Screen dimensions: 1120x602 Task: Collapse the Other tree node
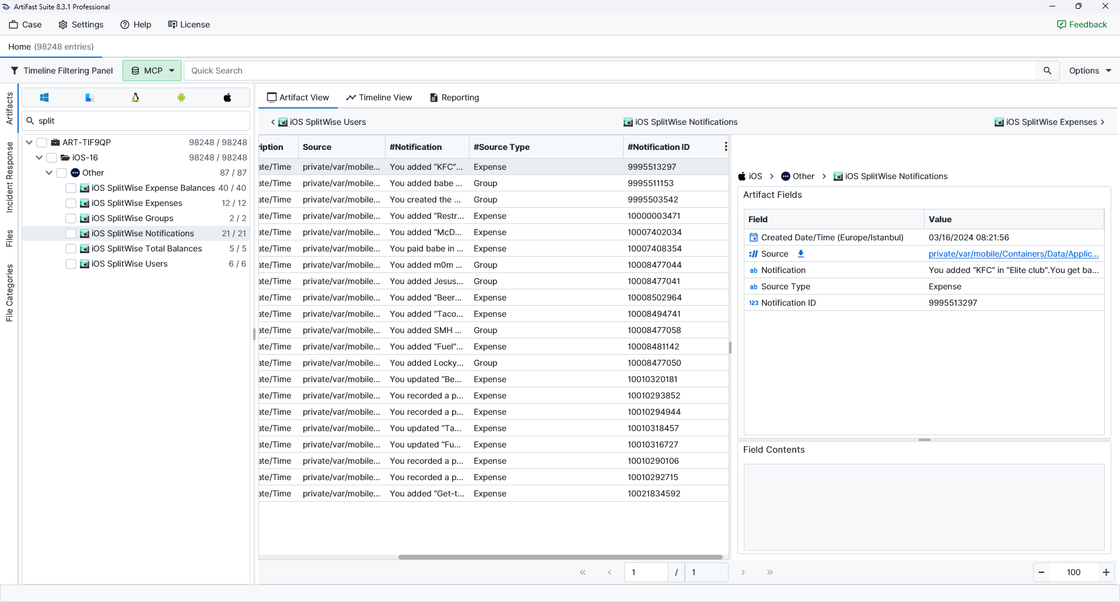coord(49,173)
